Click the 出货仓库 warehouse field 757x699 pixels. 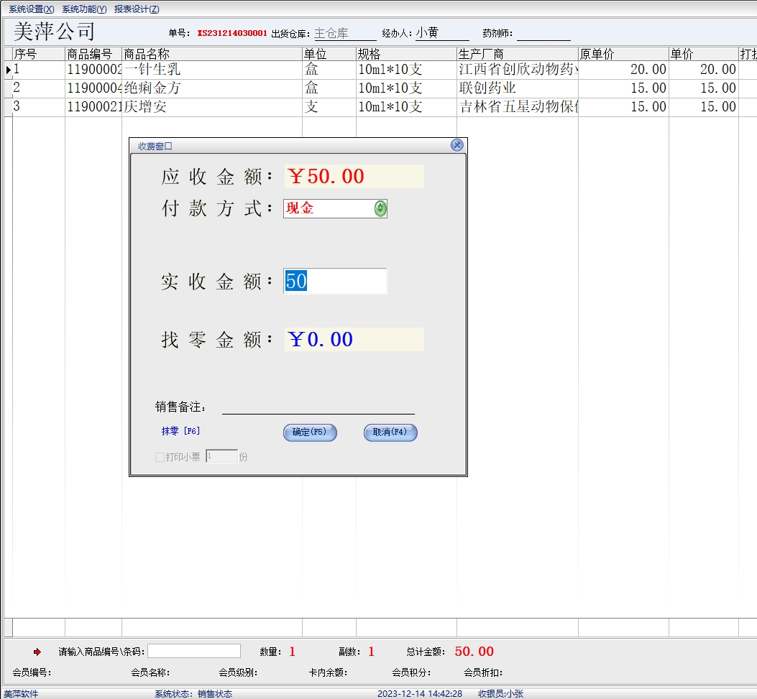pyautogui.click(x=344, y=33)
